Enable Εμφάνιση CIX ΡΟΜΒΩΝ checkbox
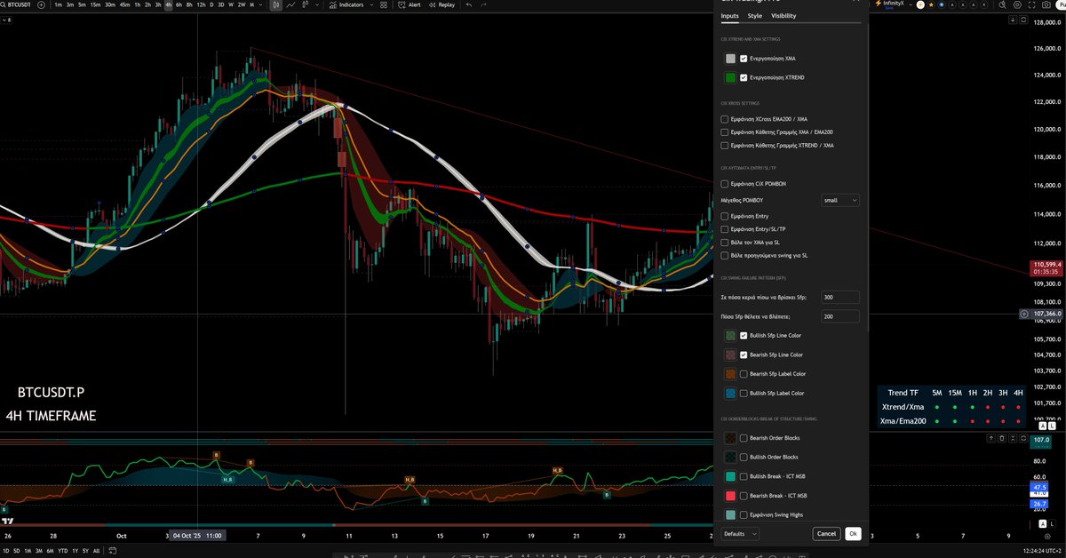 [x=725, y=184]
